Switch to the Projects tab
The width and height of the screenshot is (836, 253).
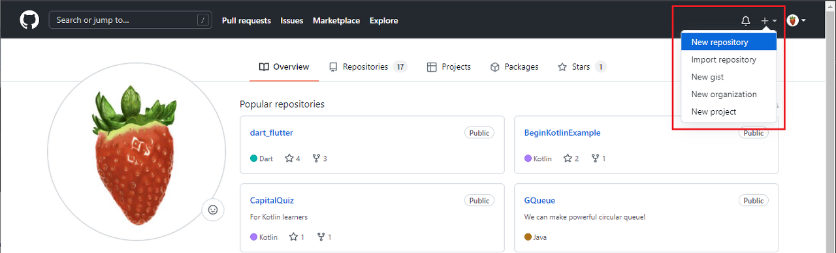pyautogui.click(x=449, y=67)
